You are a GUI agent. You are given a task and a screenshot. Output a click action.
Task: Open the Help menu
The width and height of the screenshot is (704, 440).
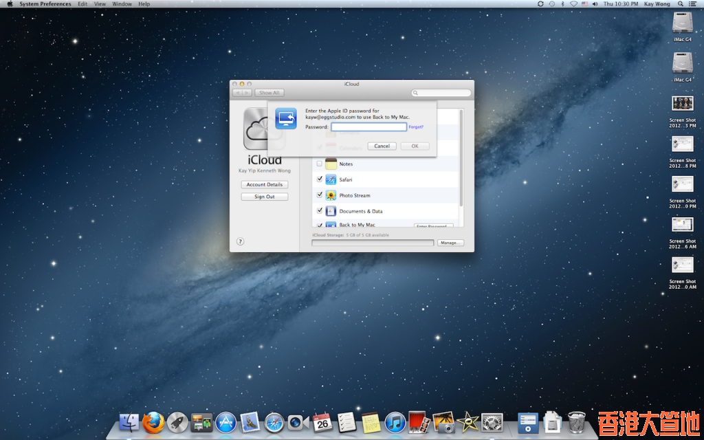pos(144,4)
